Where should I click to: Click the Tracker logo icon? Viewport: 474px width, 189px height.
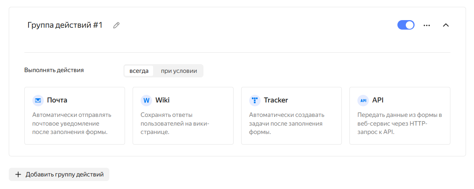coord(255,101)
